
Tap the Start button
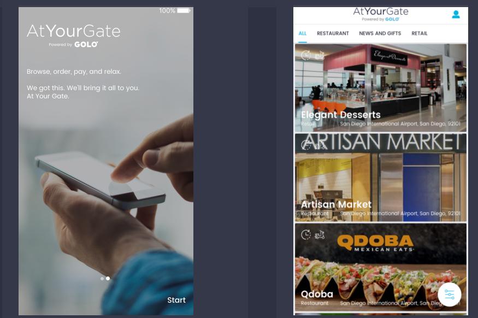(x=176, y=300)
